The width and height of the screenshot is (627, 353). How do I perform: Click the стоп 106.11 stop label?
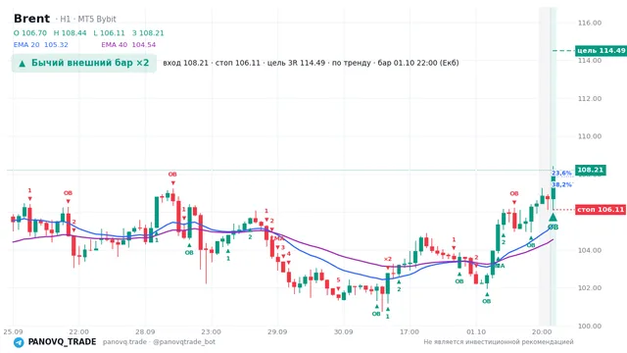(x=601, y=209)
